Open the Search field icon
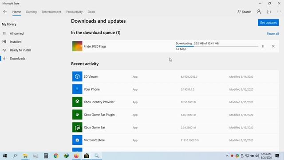This screenshot has width=284, height=160. (x=239, y=12)
